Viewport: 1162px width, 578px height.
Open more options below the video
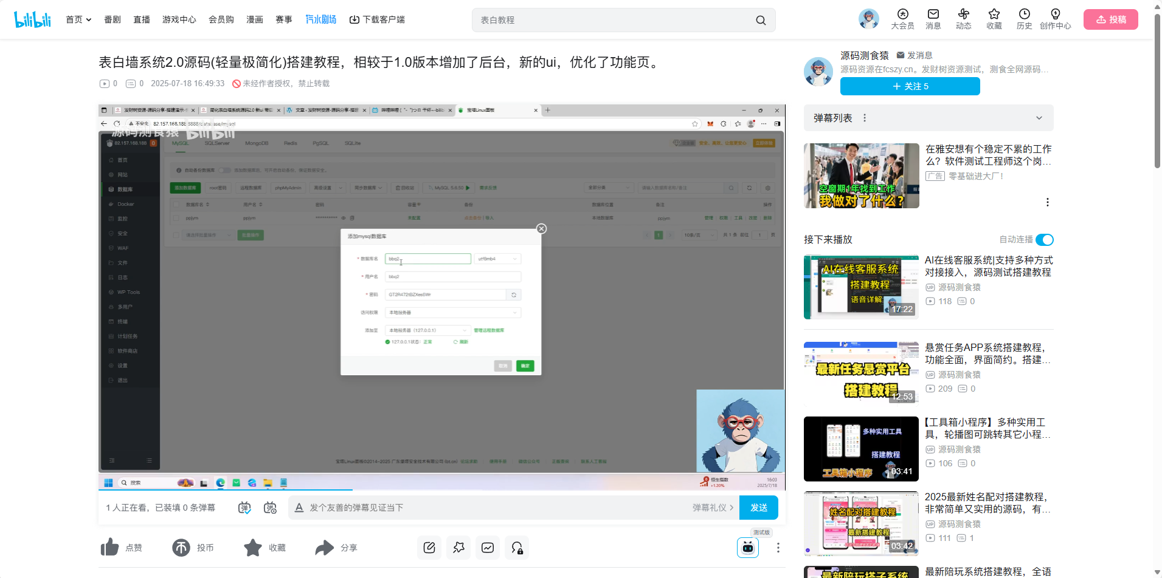pos(778,548)
